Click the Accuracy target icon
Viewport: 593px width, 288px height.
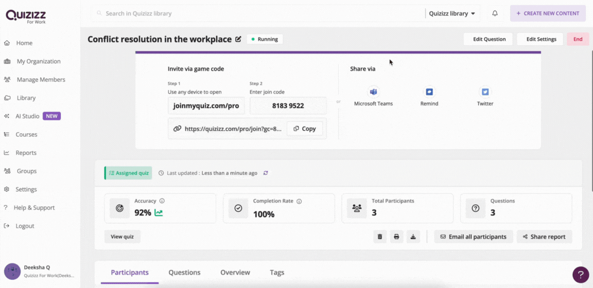[119, 208]
